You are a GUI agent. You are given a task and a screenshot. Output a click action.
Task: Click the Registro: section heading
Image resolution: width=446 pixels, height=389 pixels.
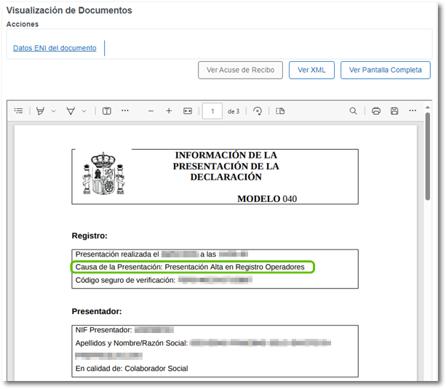pyautogui.click(x=89, y=236)
